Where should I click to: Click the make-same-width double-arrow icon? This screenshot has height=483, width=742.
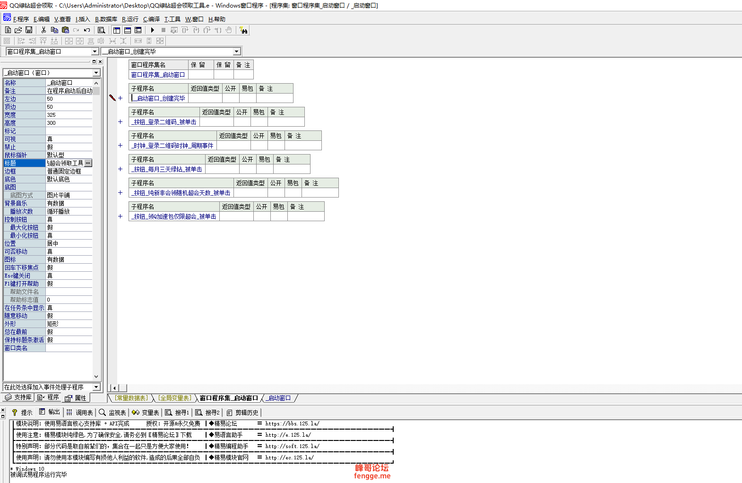coord(138,41)
